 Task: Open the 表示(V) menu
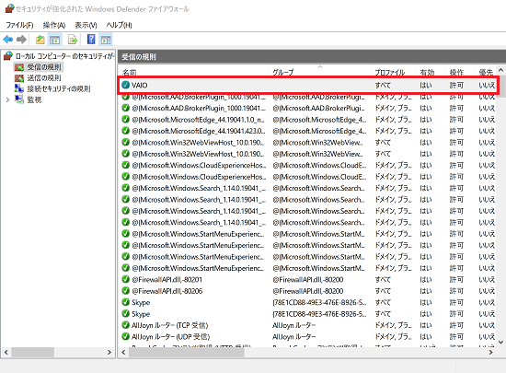tap(86, 25)
